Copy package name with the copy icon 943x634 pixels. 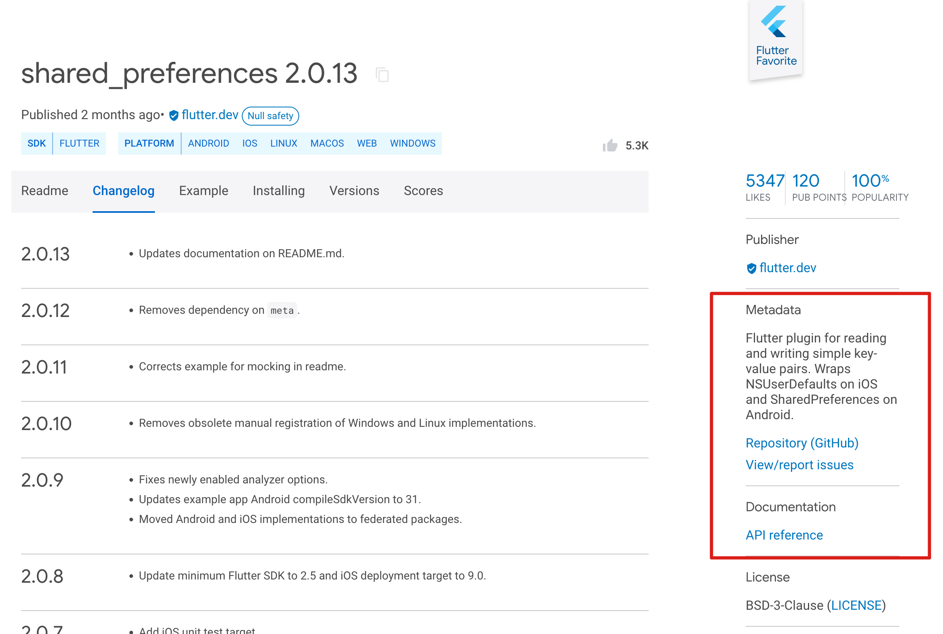tap(382, 75)
